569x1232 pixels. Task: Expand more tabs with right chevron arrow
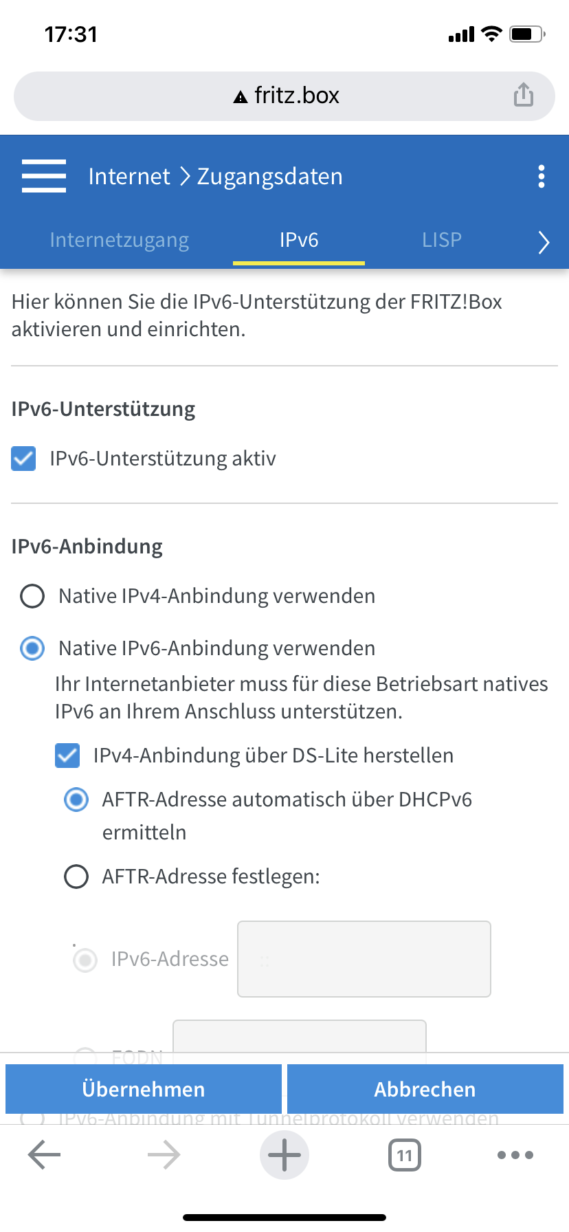click(x=544, y=242)
